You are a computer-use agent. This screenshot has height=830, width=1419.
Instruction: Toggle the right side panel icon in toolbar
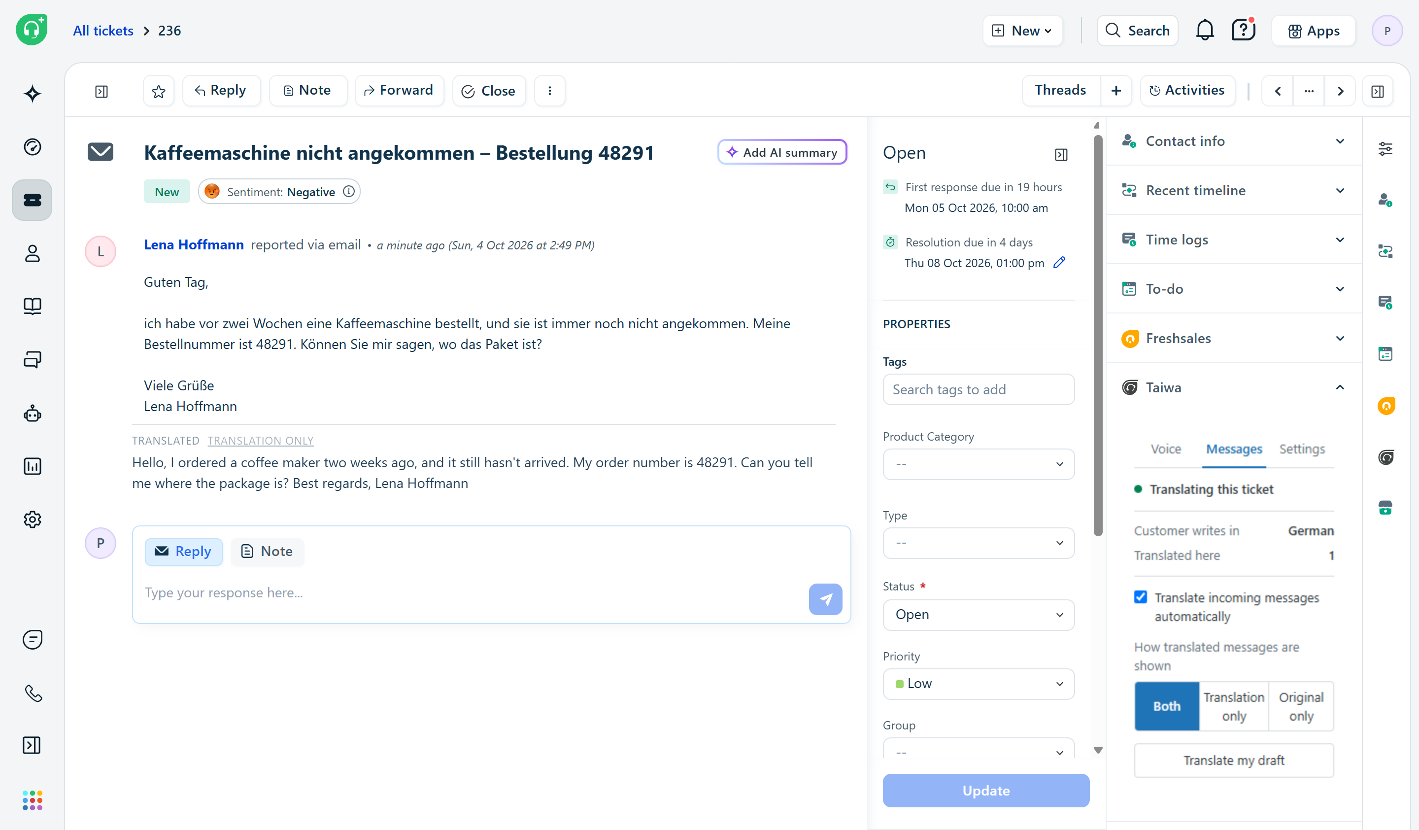[x=1378, y=91]
